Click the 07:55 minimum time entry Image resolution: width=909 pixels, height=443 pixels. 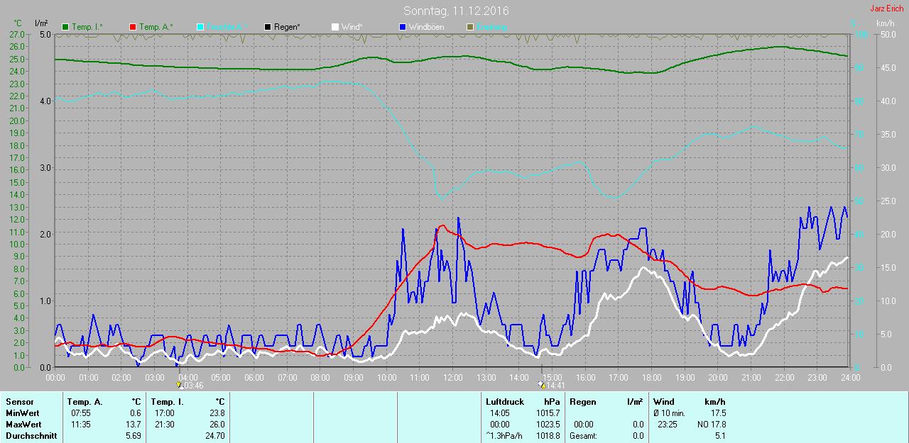pyautogui.click(x=80, y=413)
